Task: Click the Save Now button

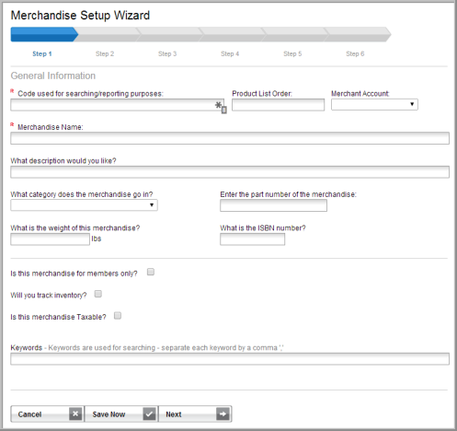Action: [x=121, y=414]
